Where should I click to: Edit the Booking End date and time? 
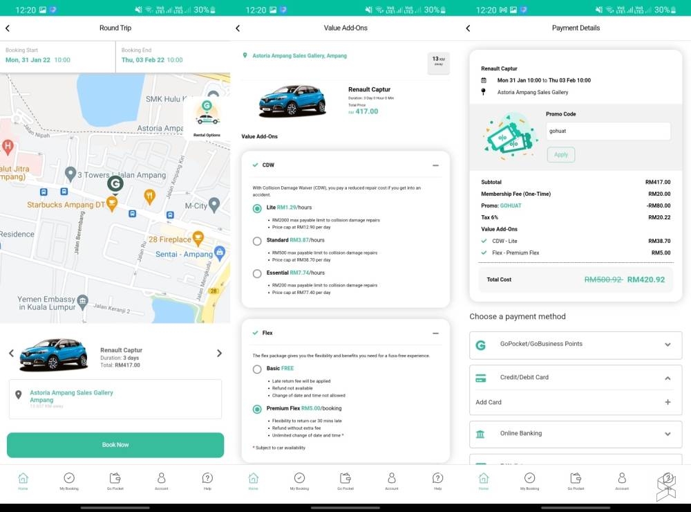click(x=173, y=56)
